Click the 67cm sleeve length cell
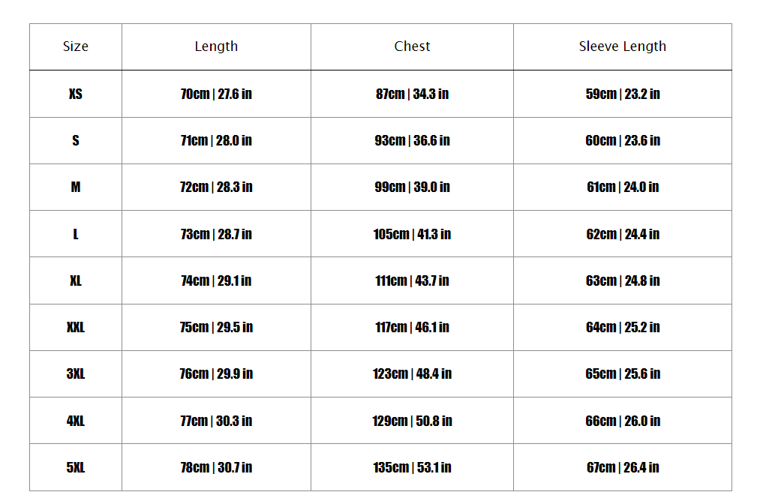This screenshot has width=760, height=504. (622, 467)
